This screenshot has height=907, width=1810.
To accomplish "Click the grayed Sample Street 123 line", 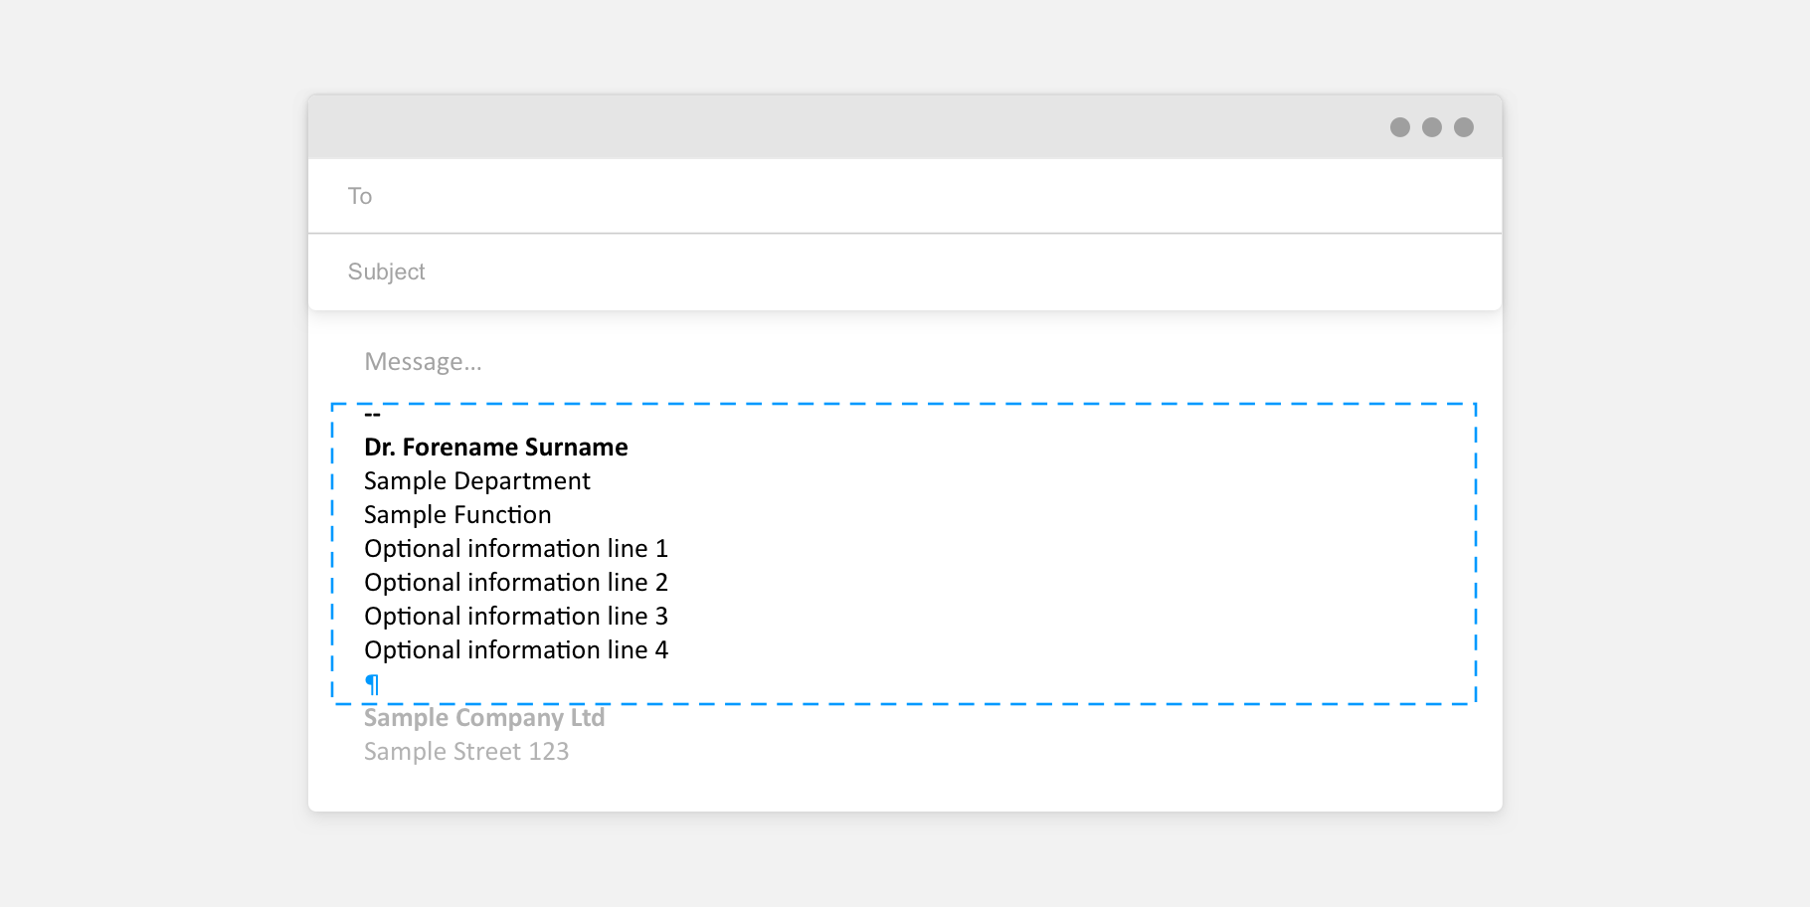I will pos(466,752).
